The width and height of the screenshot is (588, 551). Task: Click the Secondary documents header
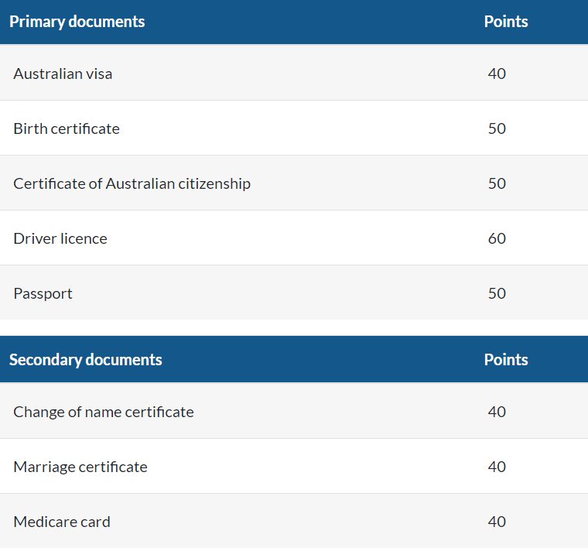click(86, 359)
